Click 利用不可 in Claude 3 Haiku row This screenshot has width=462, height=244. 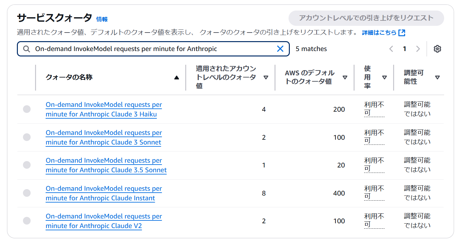click(374, 109)
